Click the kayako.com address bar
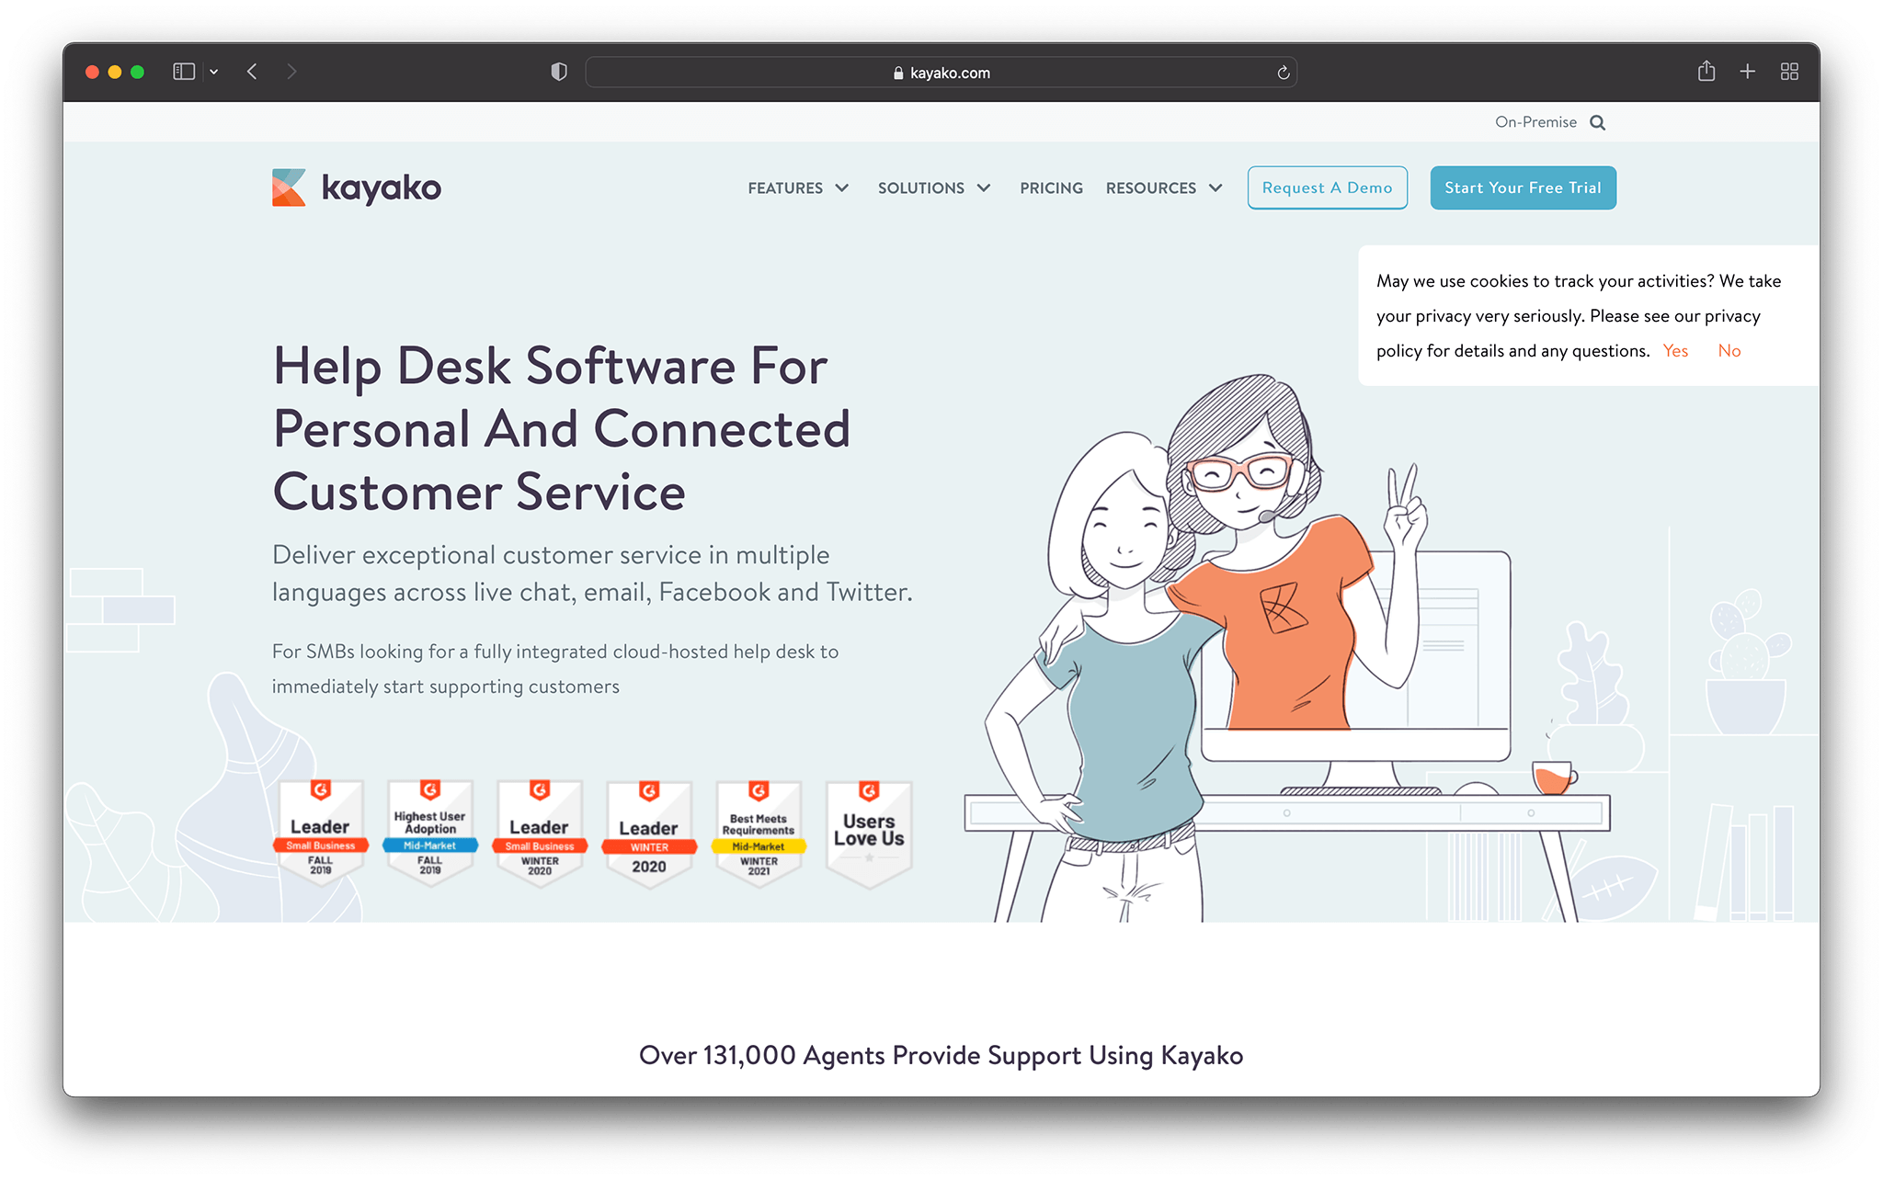Image resolution: width=1883 pixels, height=1180 pixels. pos(948,72)
